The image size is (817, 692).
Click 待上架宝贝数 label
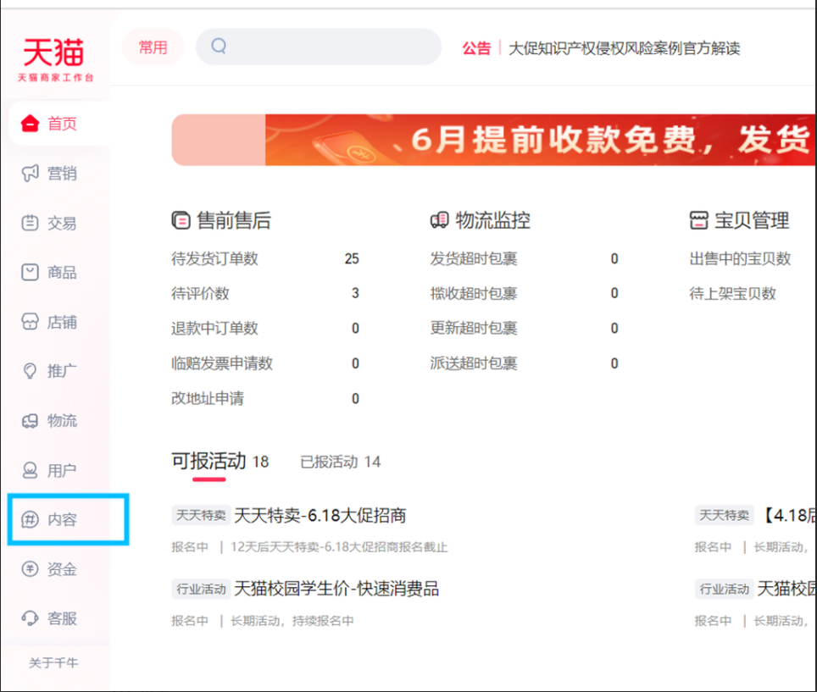tap(732, 294)
